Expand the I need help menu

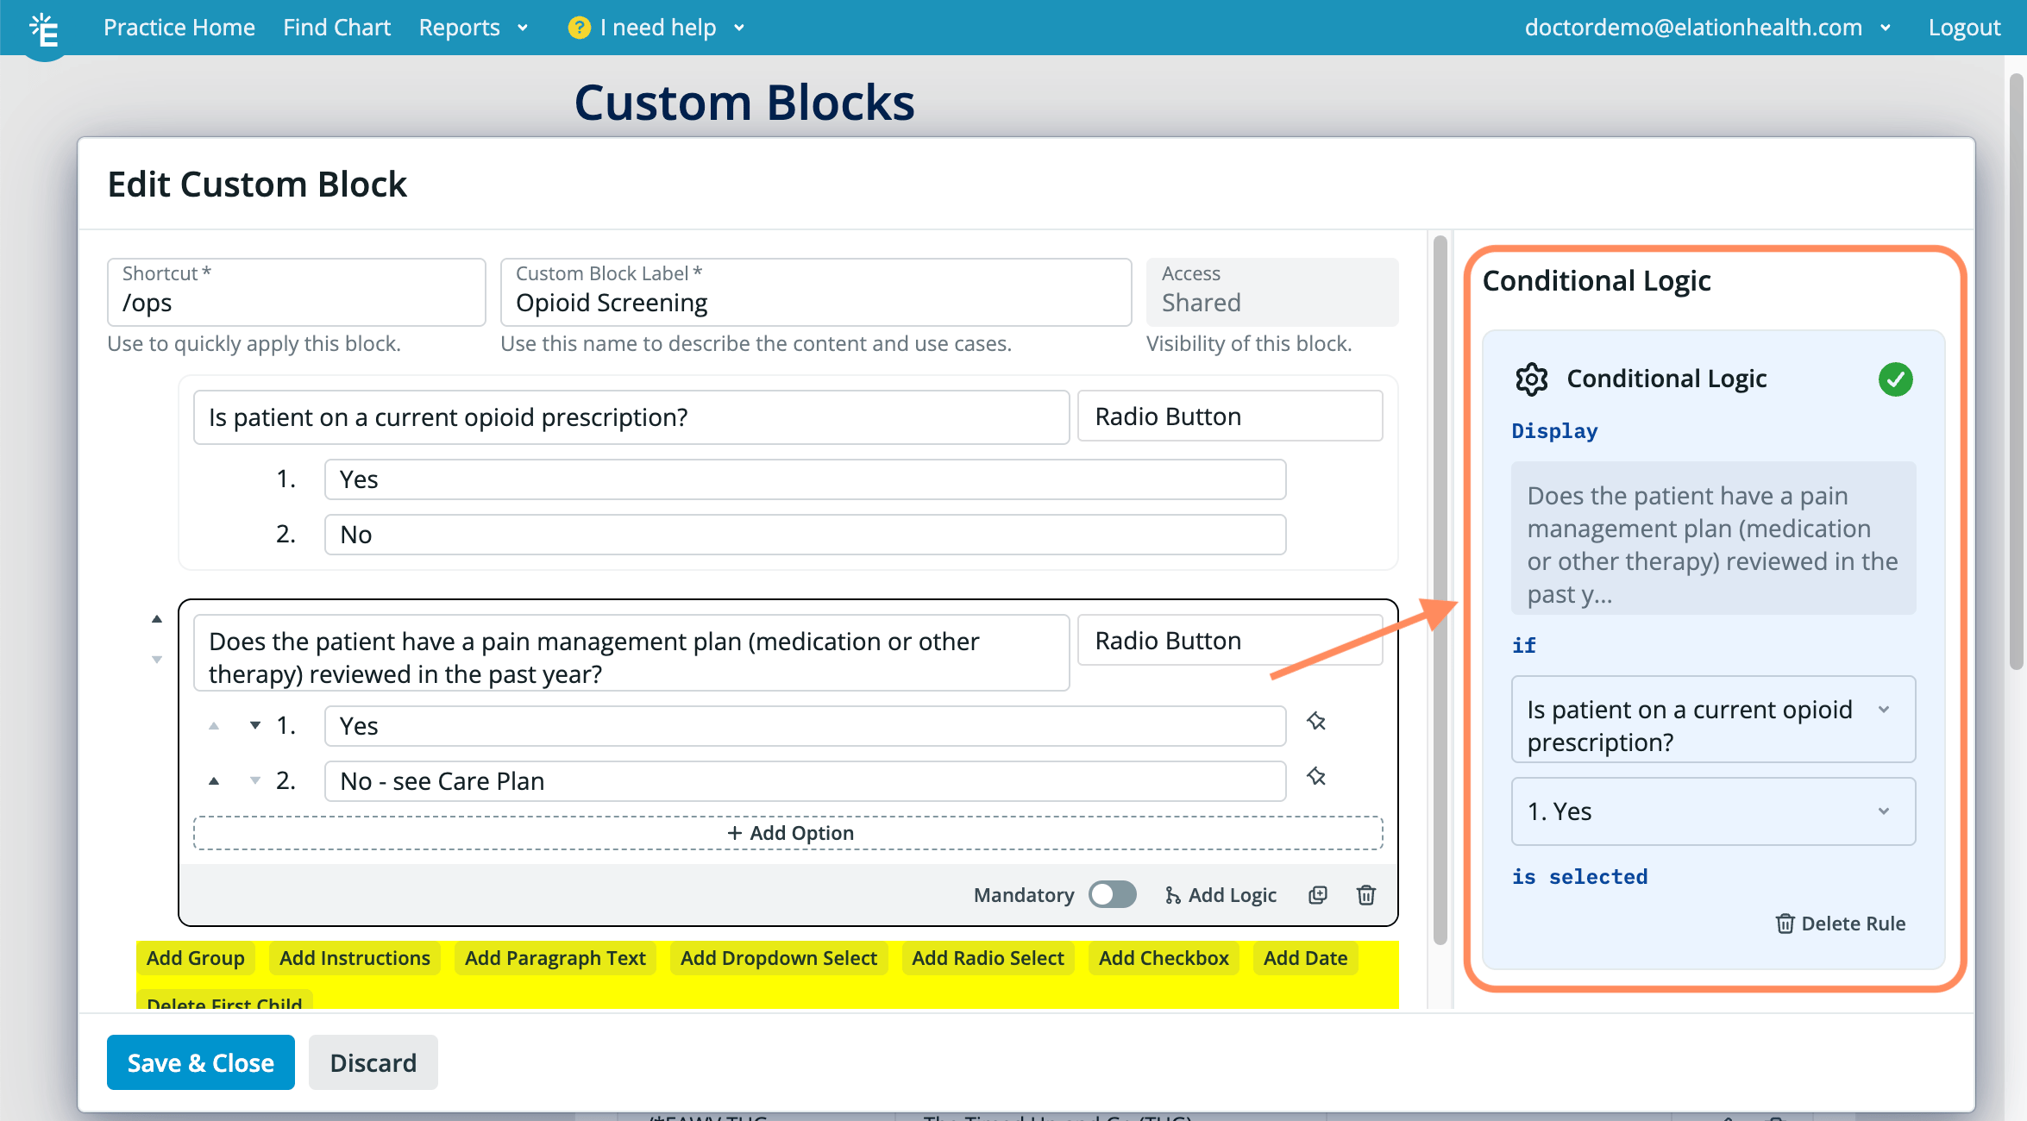(656, 28)
